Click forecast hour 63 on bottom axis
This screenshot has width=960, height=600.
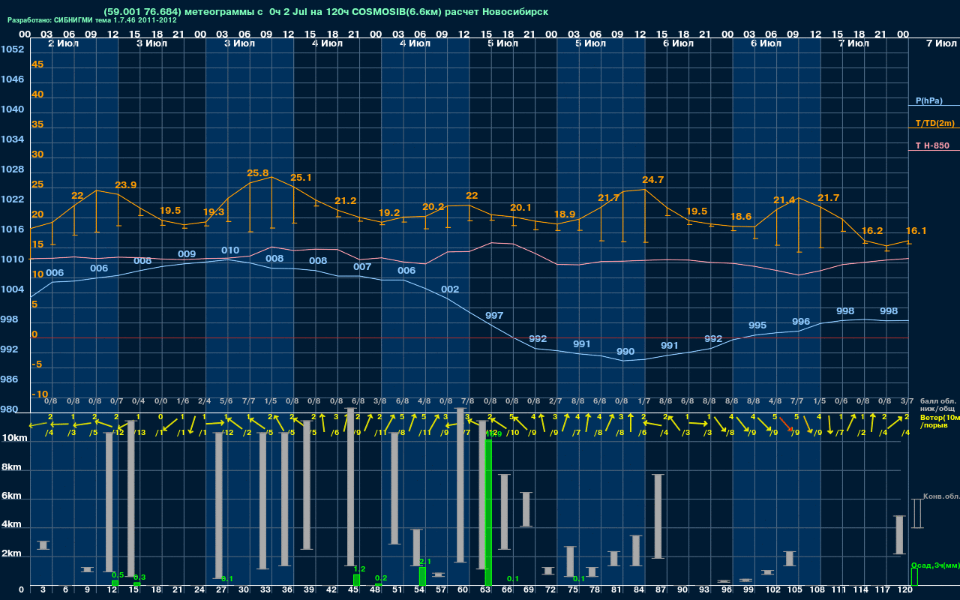click(484, 591)
